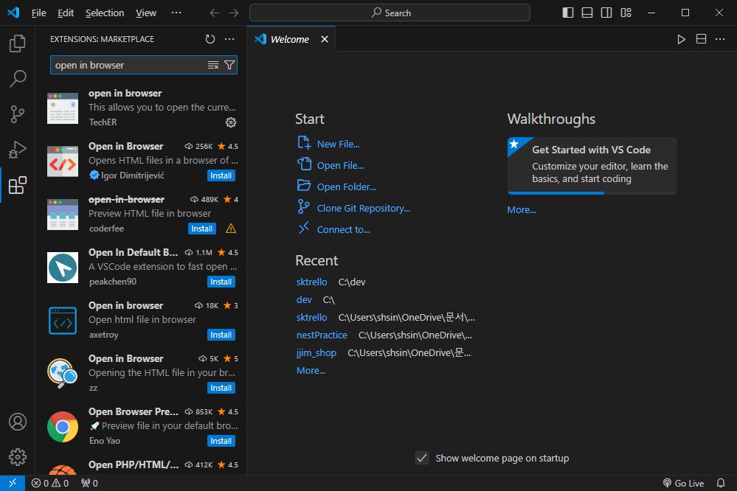Open recent sktrello in C:\dev
The width and height of the screenshot is (737, 491).
[311, 282]
